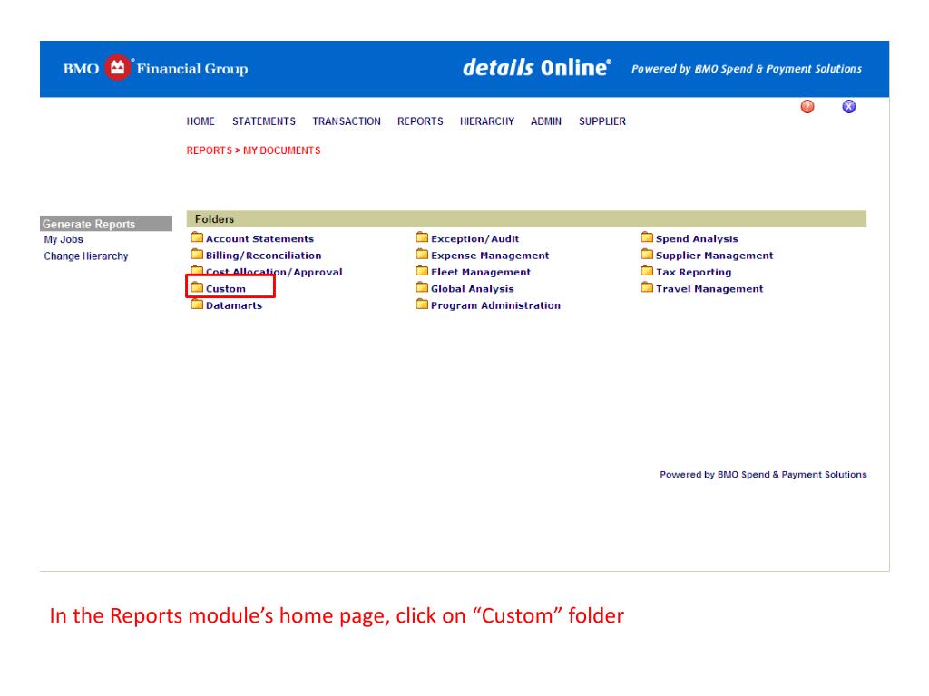Click the Generate Reports sidebar header
Viewport: 929px width, 696px height.
[x=106, y=224]
